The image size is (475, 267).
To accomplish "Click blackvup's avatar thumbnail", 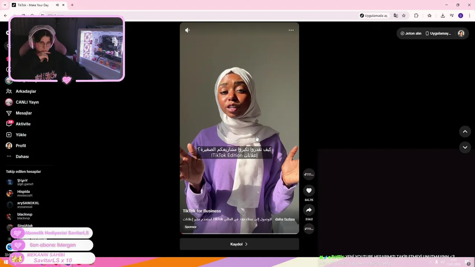I will pyautogui.click(x=10, y=216).
